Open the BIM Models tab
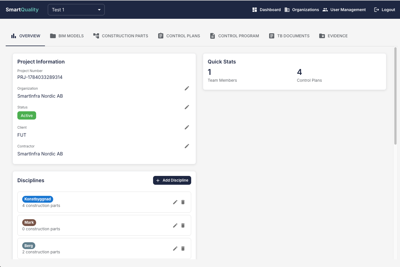Image resolution: width=400 pixels, height=267 pixels. pyautogui.click(x=67, y=36)
